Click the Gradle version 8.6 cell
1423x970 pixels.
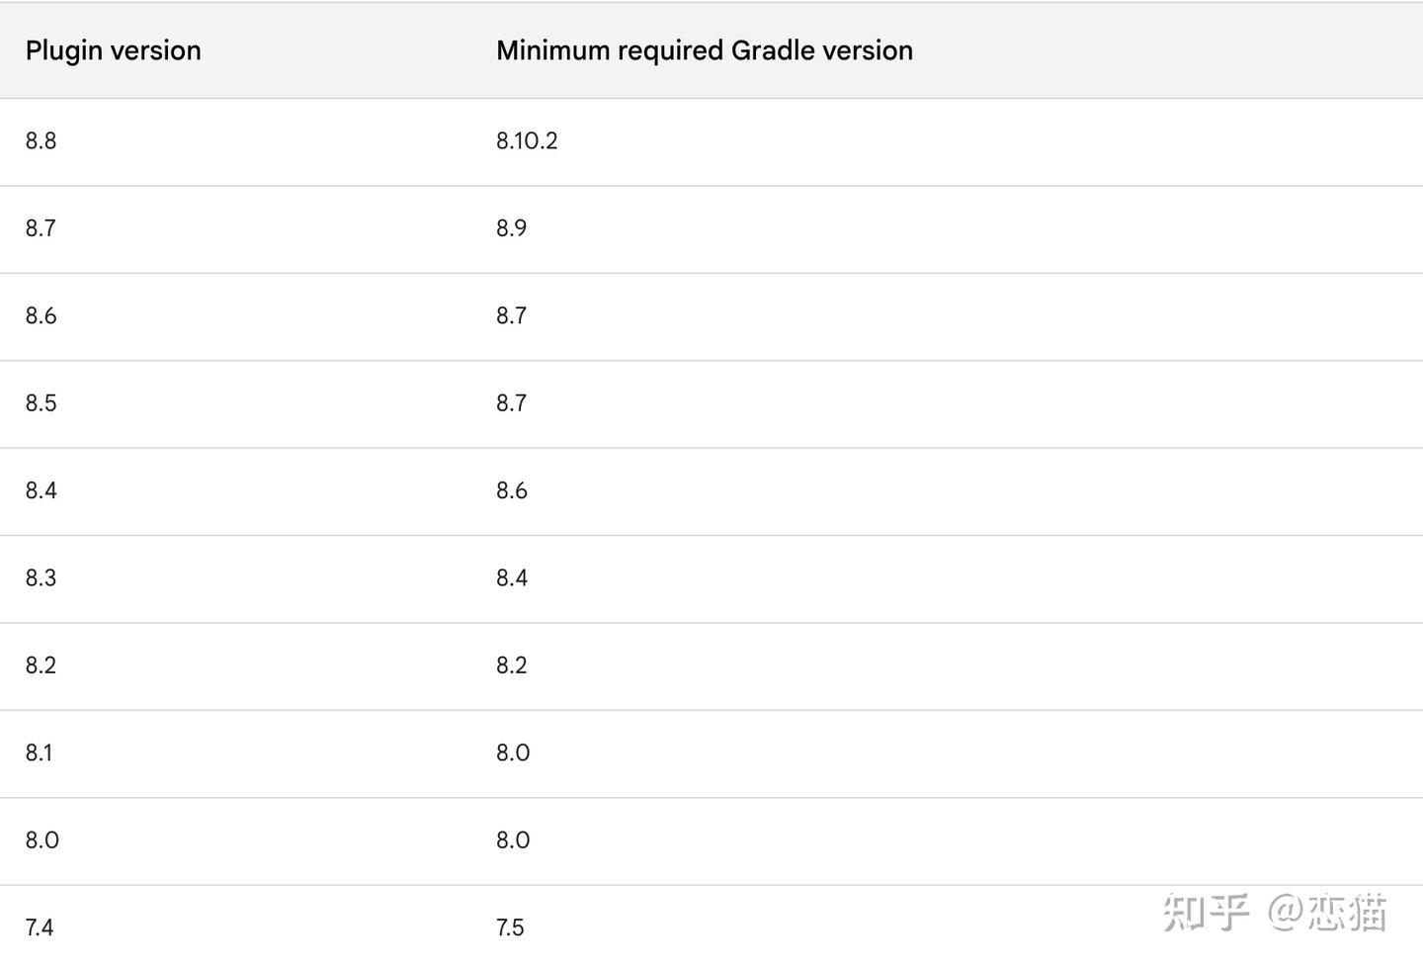pyautogui.click(x=512, y=490)
